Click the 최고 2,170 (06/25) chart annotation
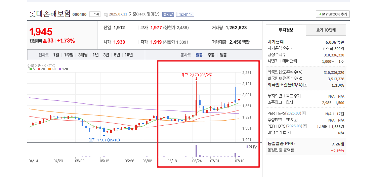 [x=196, y=75]
